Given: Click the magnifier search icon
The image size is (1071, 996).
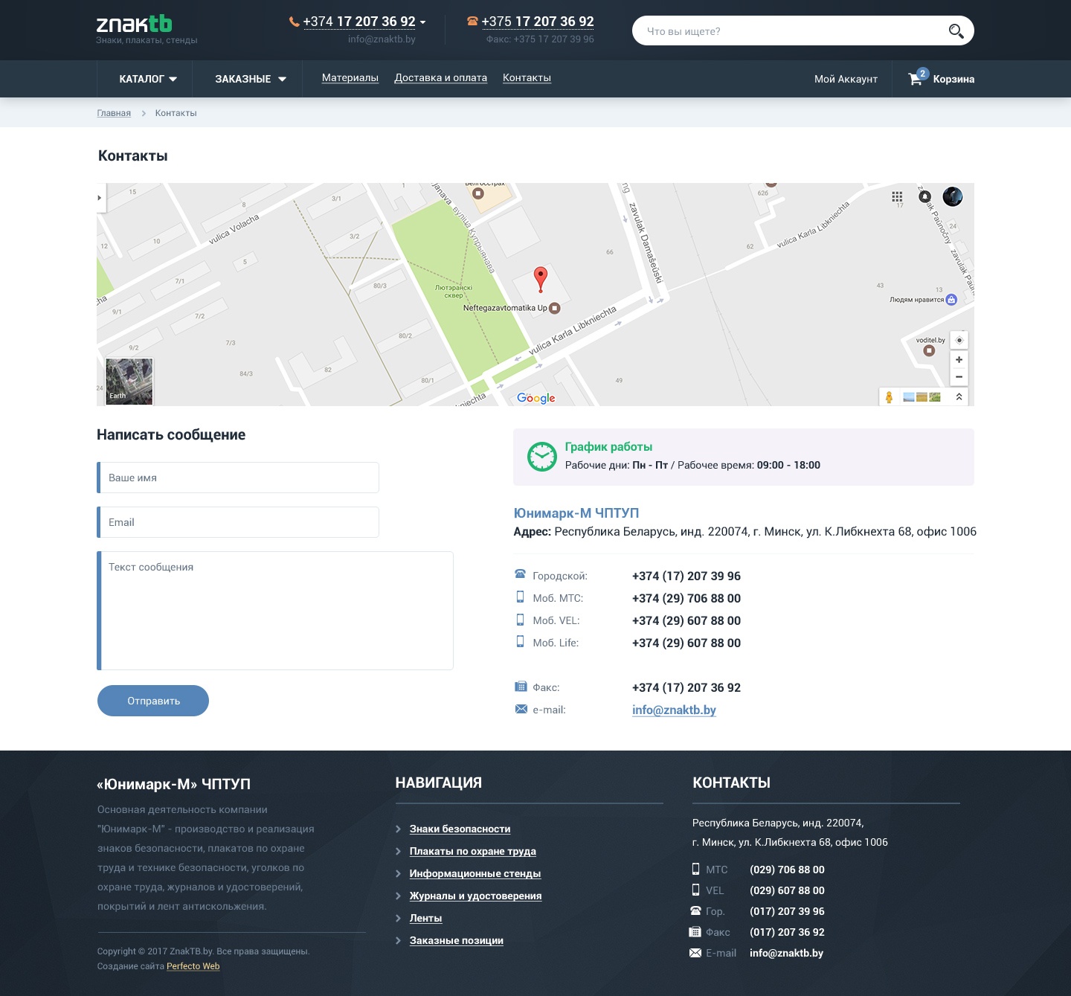Looking at the screenshot, I should [x=956, y=31].
